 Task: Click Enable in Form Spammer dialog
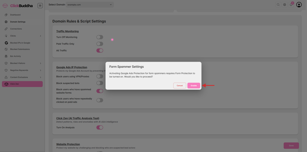pos(194,85)
